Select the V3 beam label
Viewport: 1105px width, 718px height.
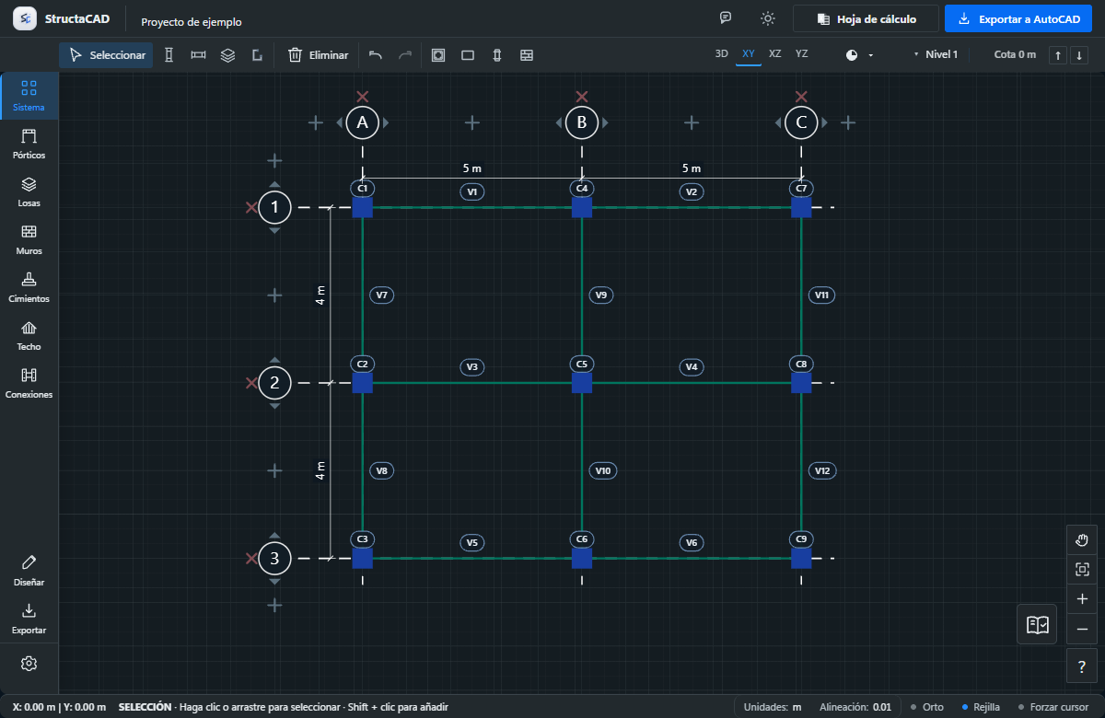point(472,367)
